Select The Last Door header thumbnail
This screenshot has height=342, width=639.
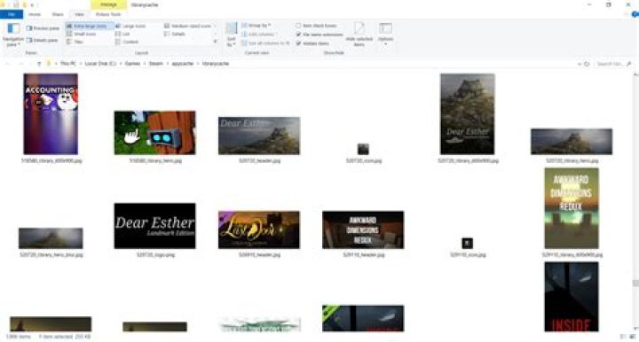click(x=259, y=229)
